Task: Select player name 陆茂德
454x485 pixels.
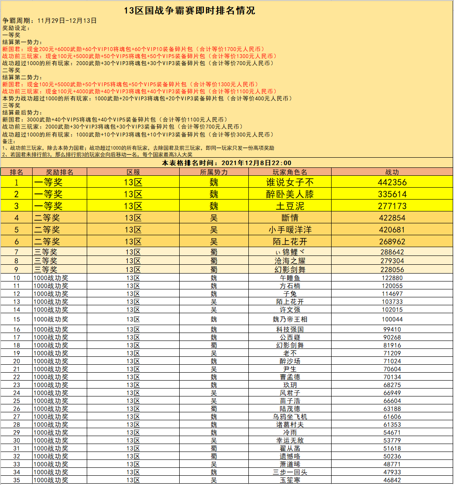Action: tap(290, 409)
